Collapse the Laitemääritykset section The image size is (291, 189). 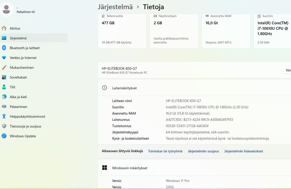pos(194,88)
